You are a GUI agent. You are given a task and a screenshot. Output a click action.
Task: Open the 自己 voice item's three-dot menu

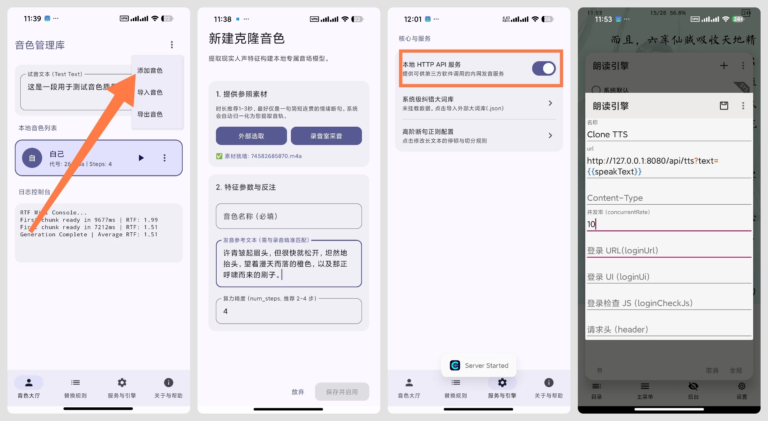point(164,158)
